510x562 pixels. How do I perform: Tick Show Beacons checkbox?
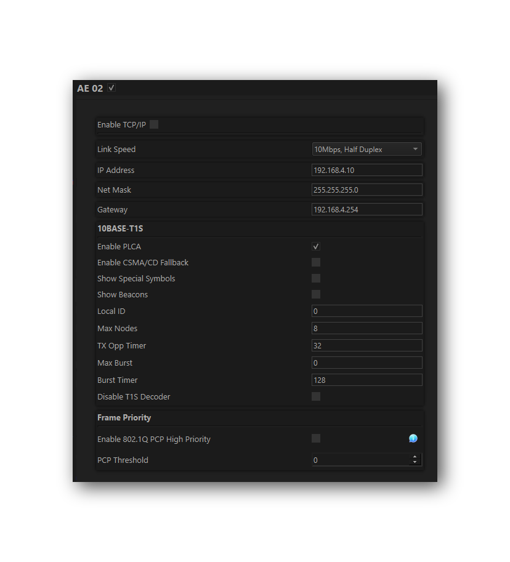coord(315,294)
